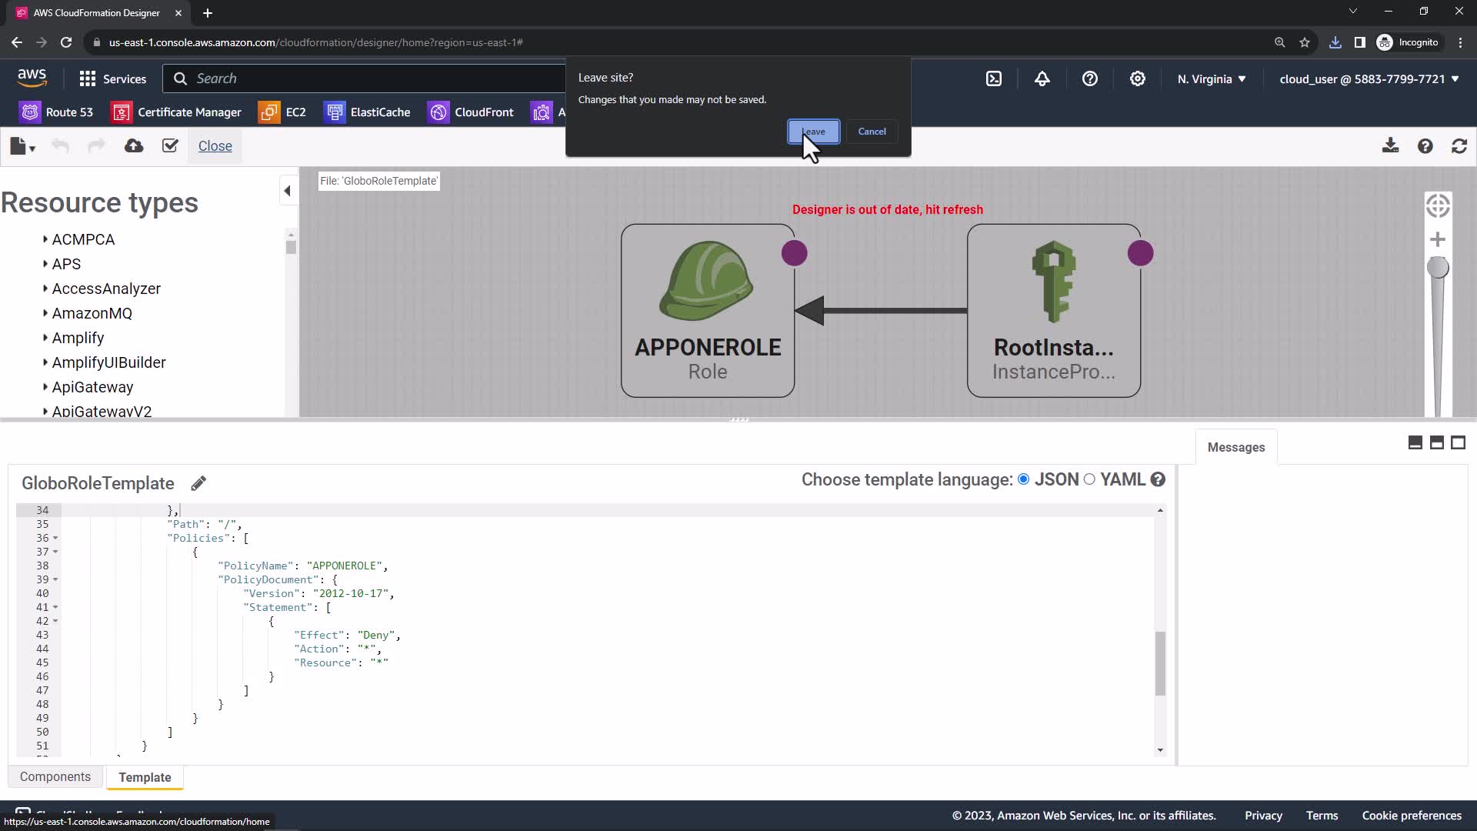Image resolution: width=1477 pixels, height=831 pixels.
Task: Click the Designer refresh icon
Action: [x=1459, y=146]
